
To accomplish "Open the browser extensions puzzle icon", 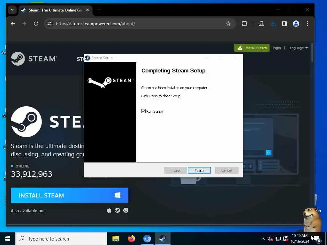I will click(244, 24).
